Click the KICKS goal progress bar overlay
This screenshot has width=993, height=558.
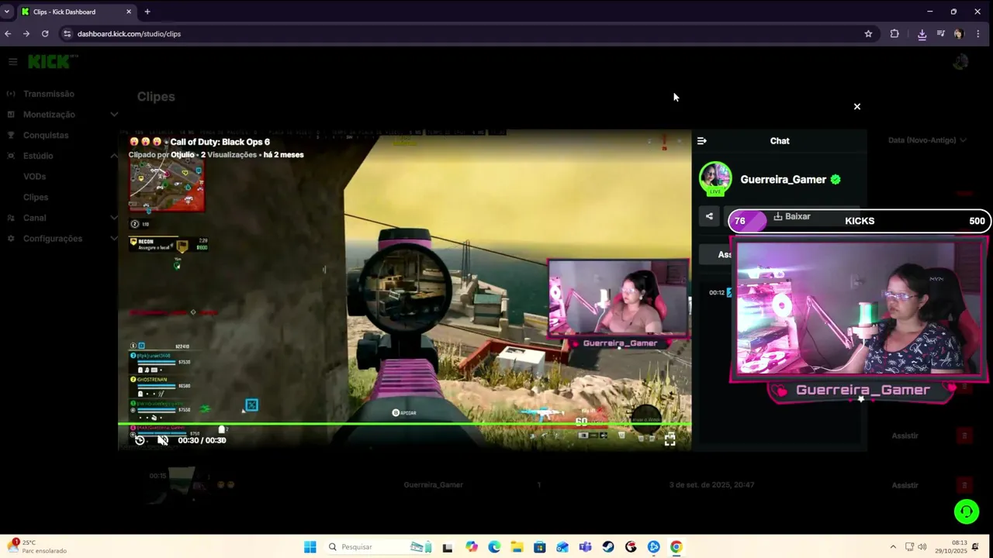[x=860, y=221]
